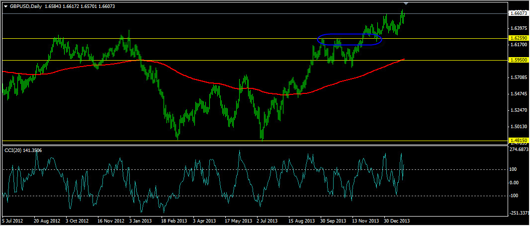Image resolution: width=530 pixels, height=226 pixels.
Task: Click the 1.54745 price axis label
Action: pos(519,93)
